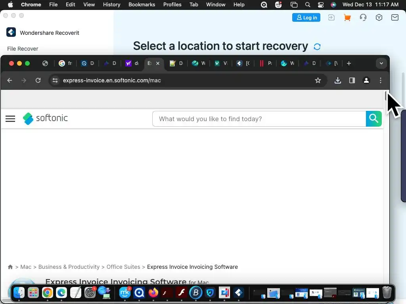Expand the tab search dropdown arrow

tap(381, 63)
